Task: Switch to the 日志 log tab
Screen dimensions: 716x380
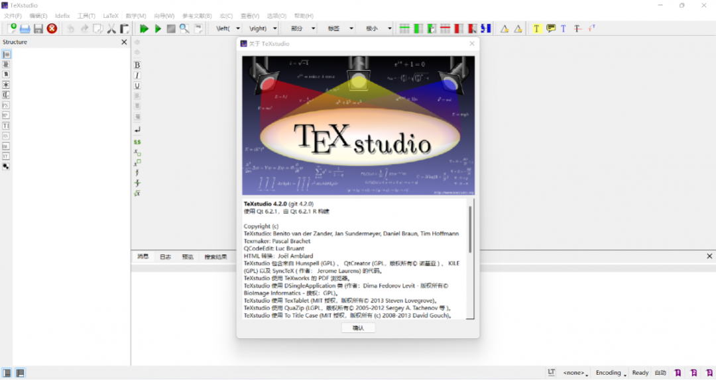Action: (165, 257)
